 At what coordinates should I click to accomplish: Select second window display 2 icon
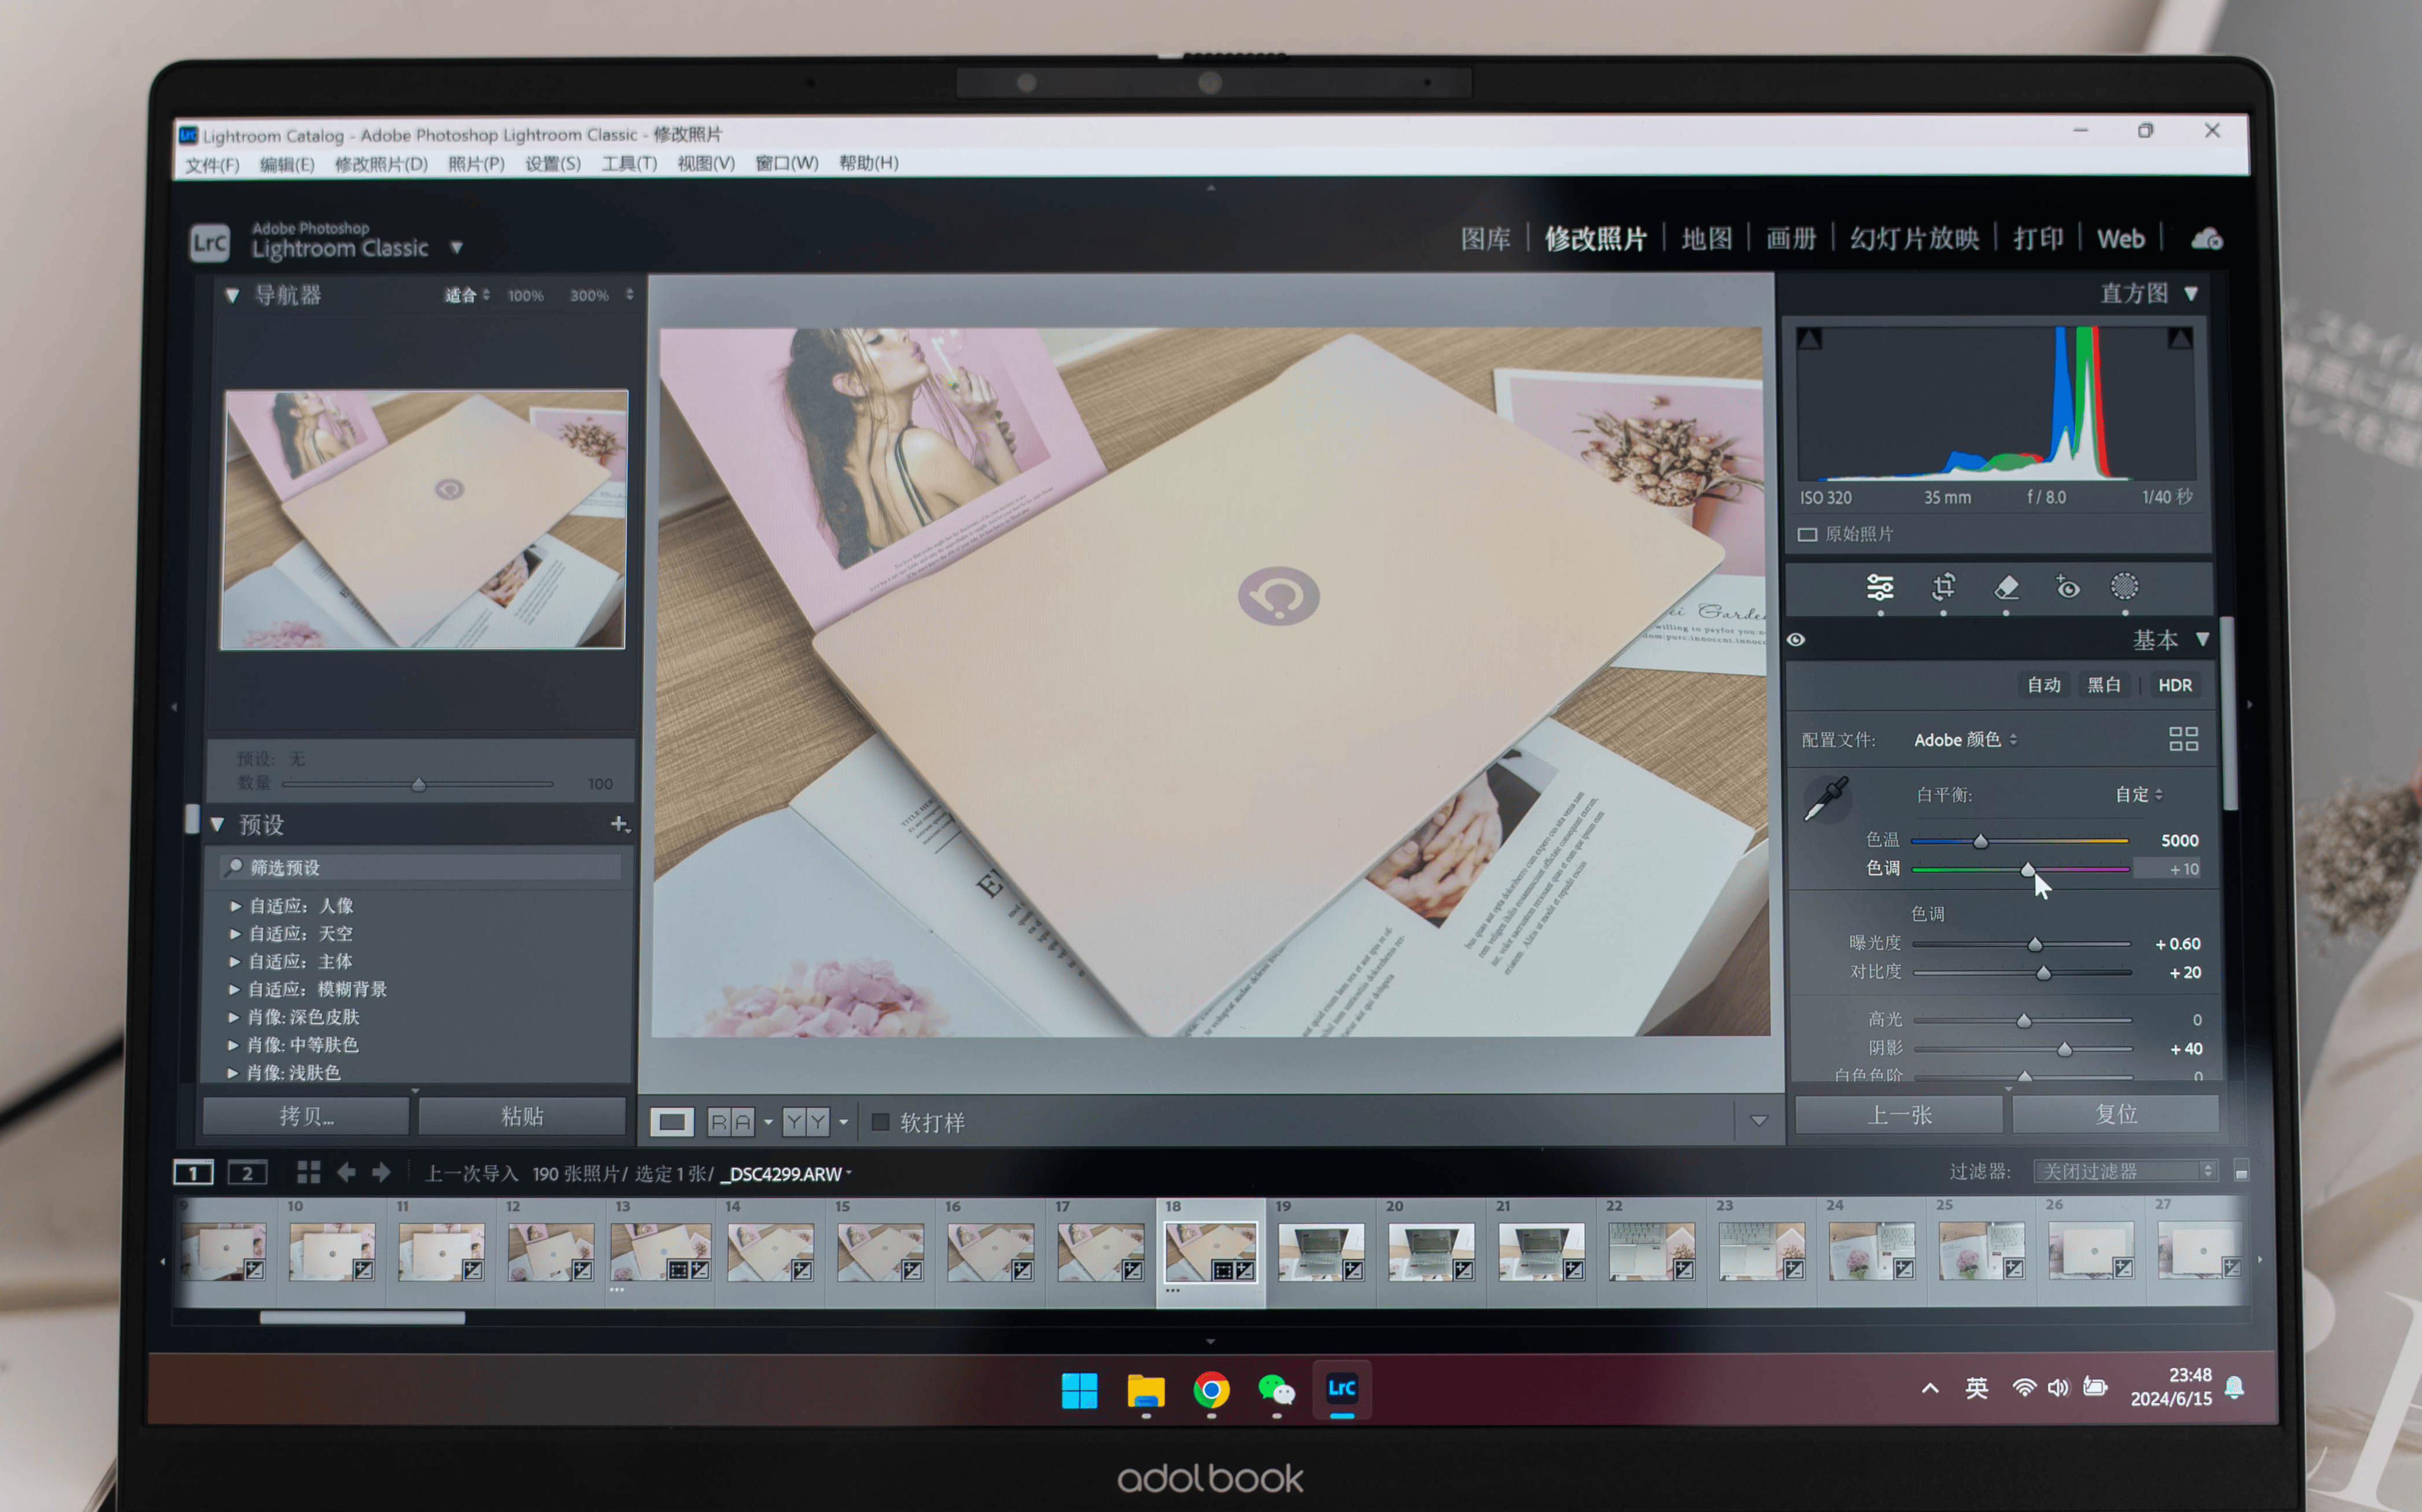click(x=247, y=1172)
